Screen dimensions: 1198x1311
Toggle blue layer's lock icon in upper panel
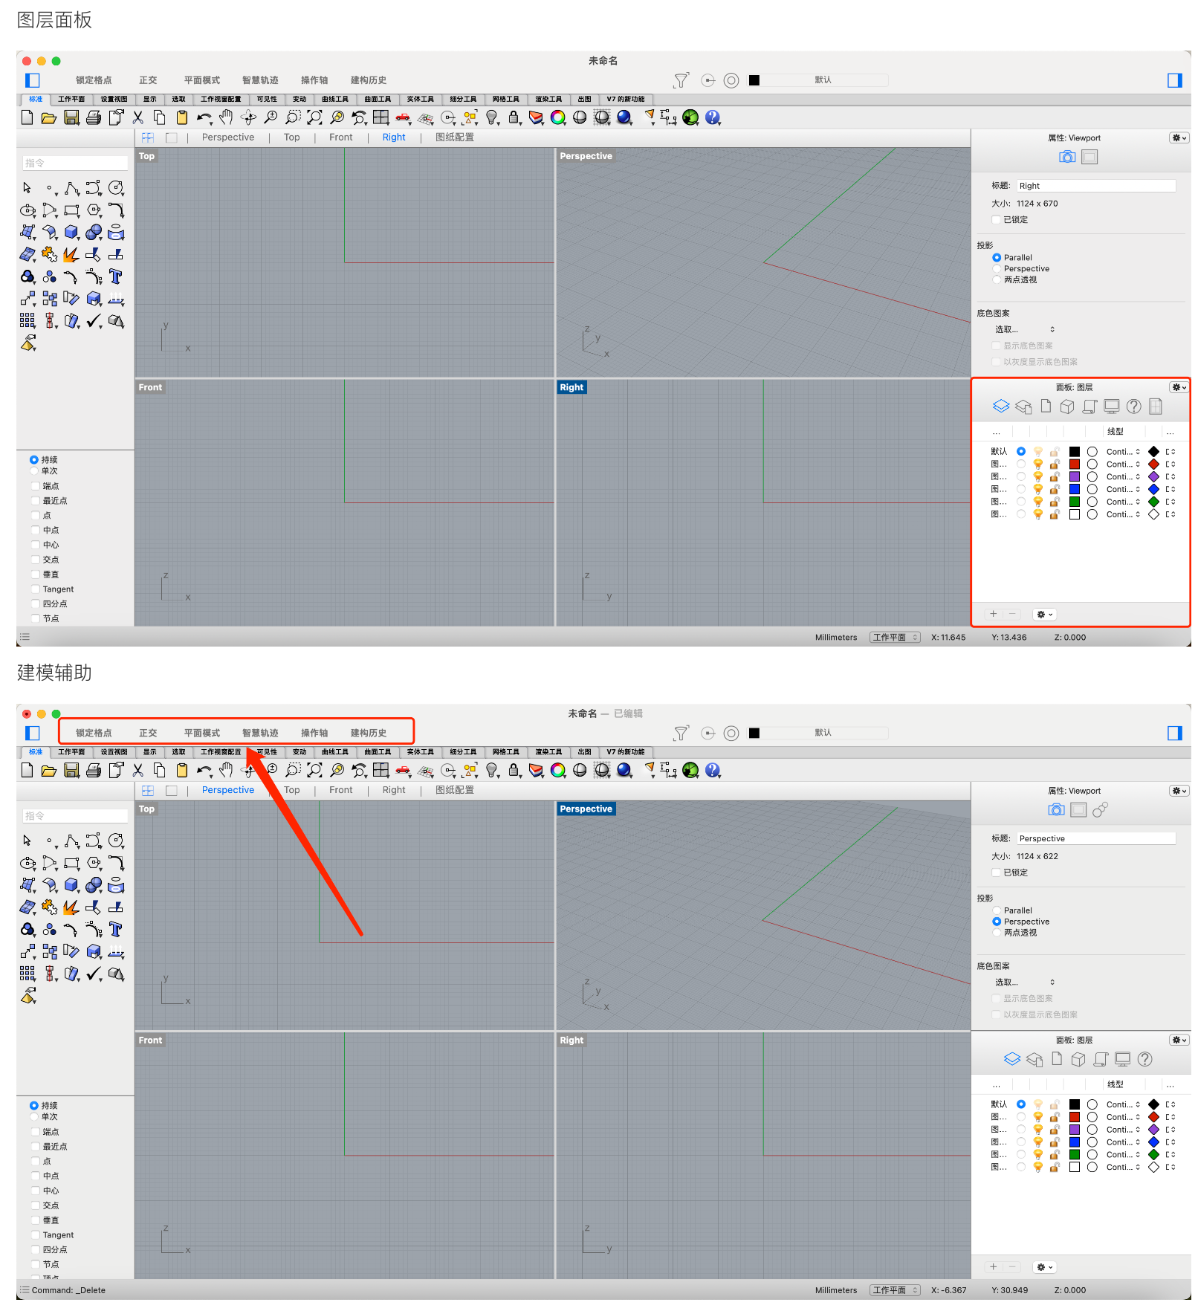point(1055,489)
